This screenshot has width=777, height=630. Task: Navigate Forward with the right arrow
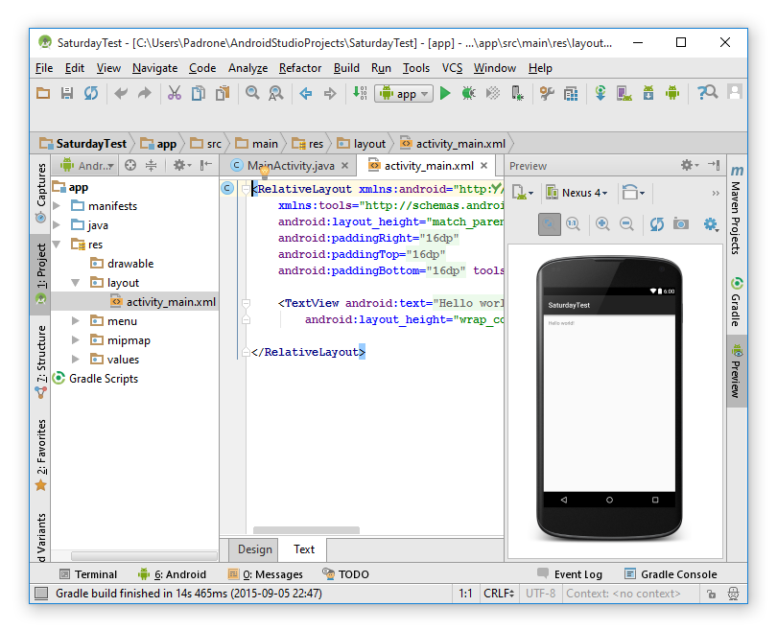point(330,93)
